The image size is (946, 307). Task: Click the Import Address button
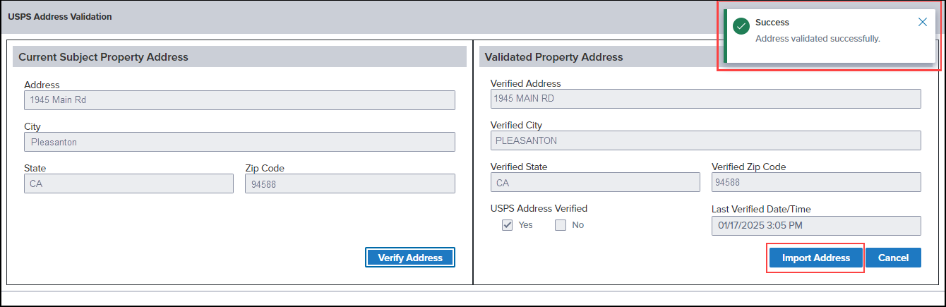coord(816,258)
